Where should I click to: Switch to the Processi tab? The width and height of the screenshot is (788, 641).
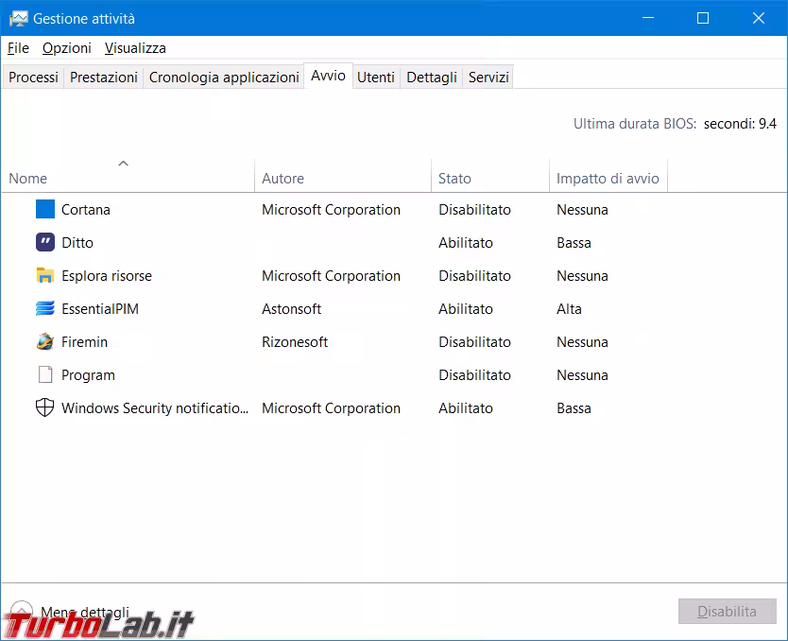click(x=33, y=78)
